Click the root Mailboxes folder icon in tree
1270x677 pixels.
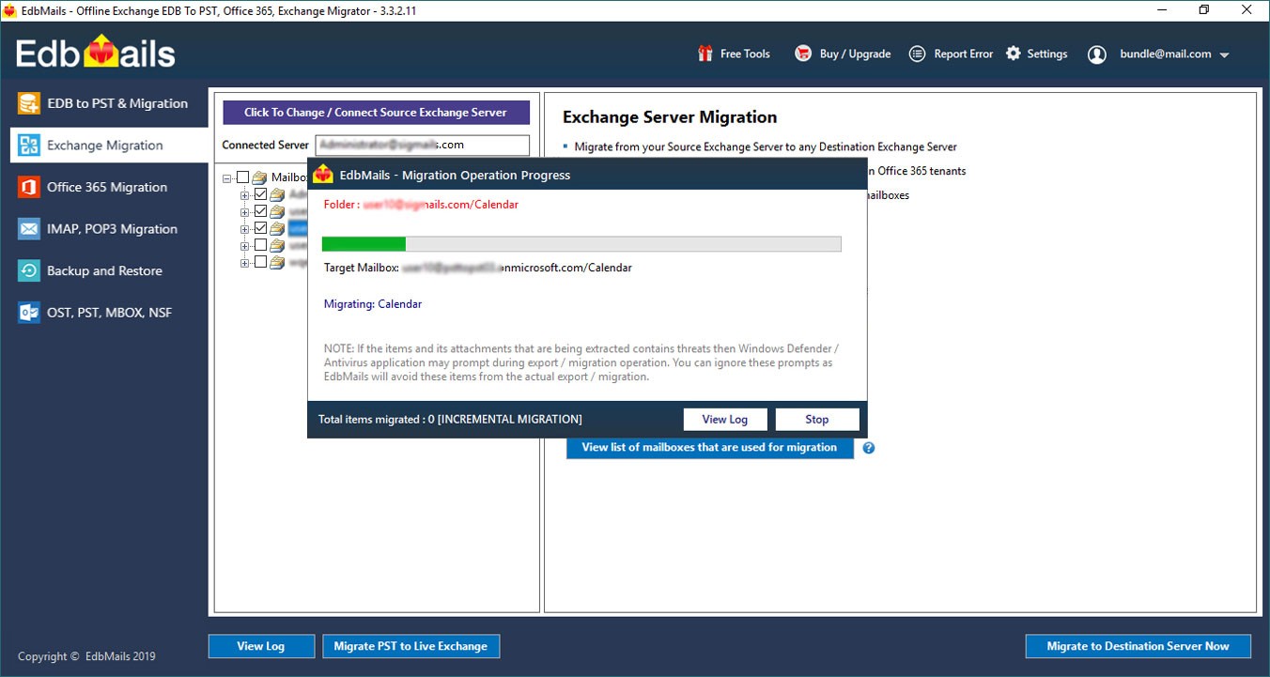click(259, 177)
